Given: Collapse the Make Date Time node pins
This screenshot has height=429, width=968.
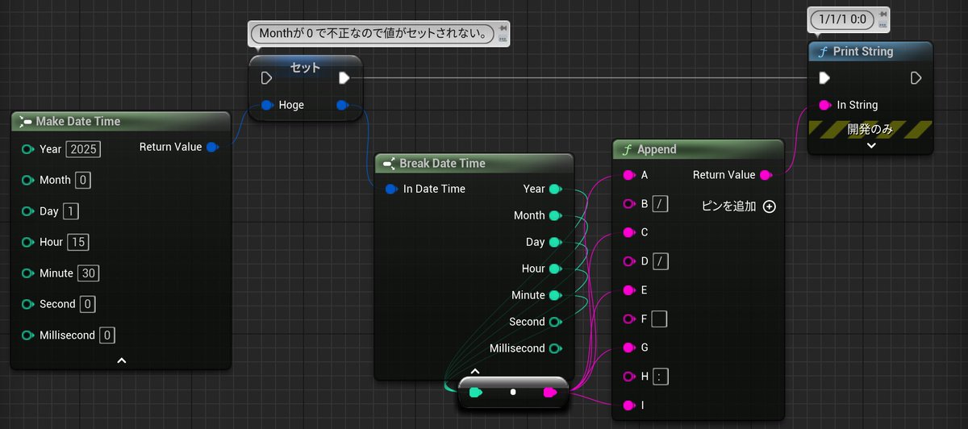Looking at the screenshot, I should pos(121,360).
